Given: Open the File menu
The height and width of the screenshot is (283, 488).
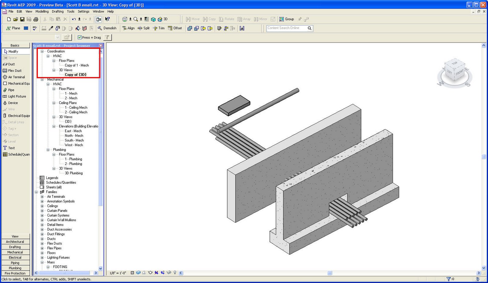Looking at the screenshot, I should tap(11, 12).
